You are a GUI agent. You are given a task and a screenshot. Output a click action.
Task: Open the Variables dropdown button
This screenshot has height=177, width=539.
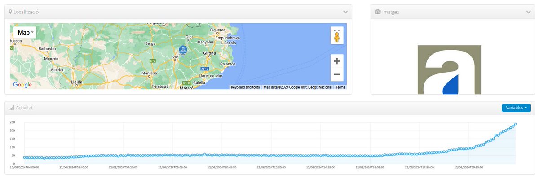[517, 108]
